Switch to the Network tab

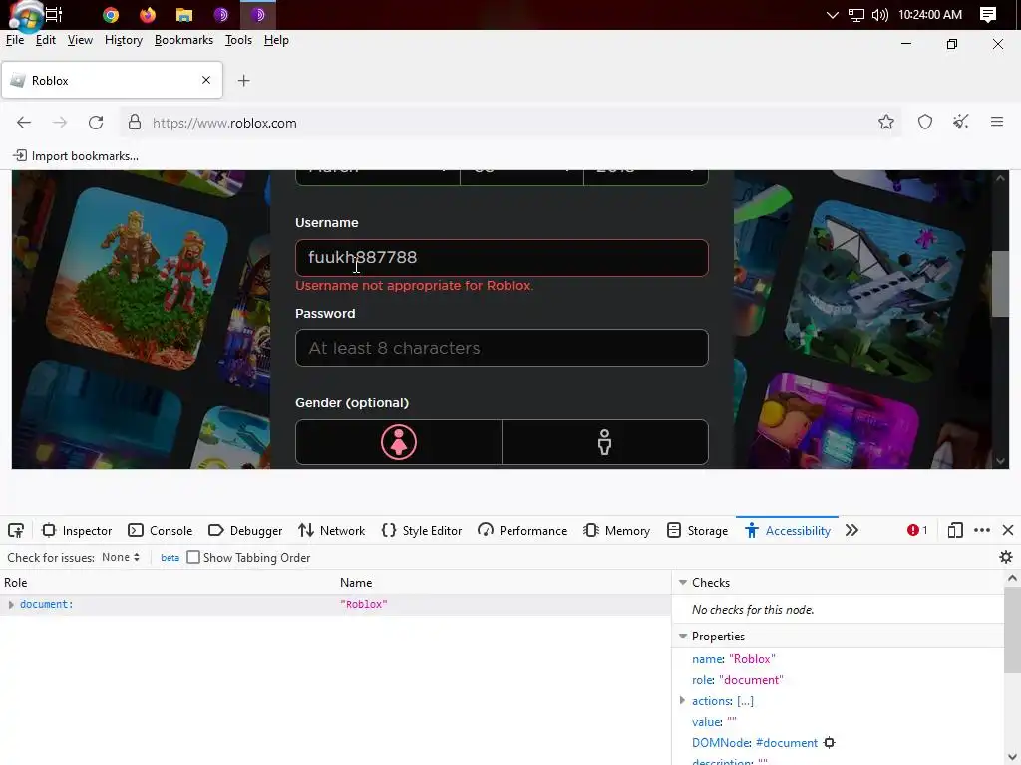pyautogui.click(x=331, y=530)
